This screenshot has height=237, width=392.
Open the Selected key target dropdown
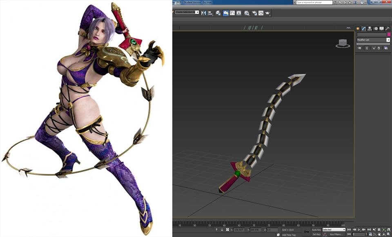click(x=334, y=230)
